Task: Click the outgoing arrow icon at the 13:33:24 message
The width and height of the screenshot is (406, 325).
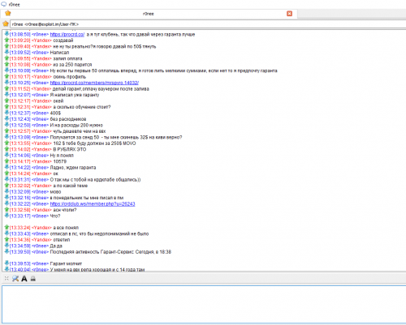Action: 6,227
